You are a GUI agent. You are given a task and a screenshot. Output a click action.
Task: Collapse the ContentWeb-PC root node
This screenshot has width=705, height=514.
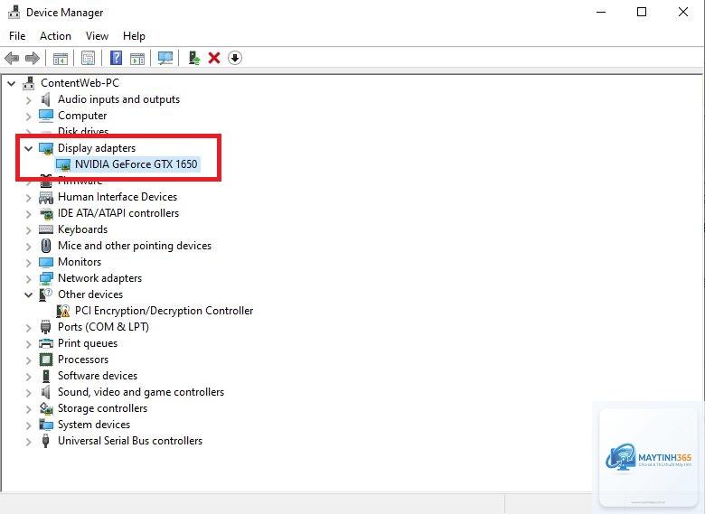tap(12, 83)
